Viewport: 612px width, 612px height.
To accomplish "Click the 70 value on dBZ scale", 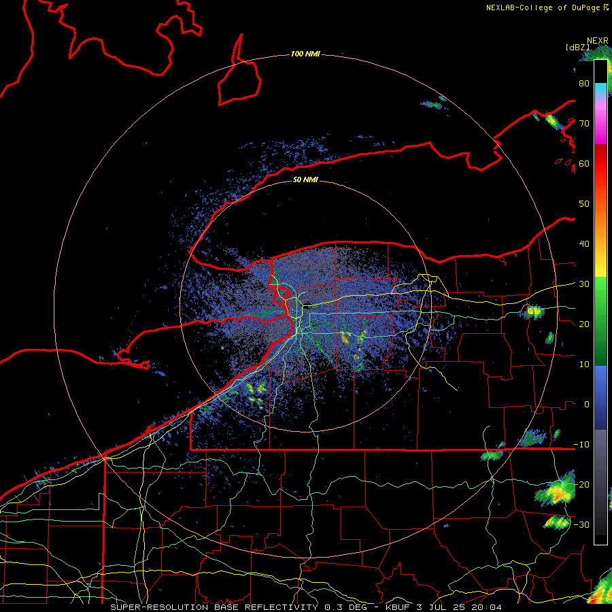I will 584,123.
